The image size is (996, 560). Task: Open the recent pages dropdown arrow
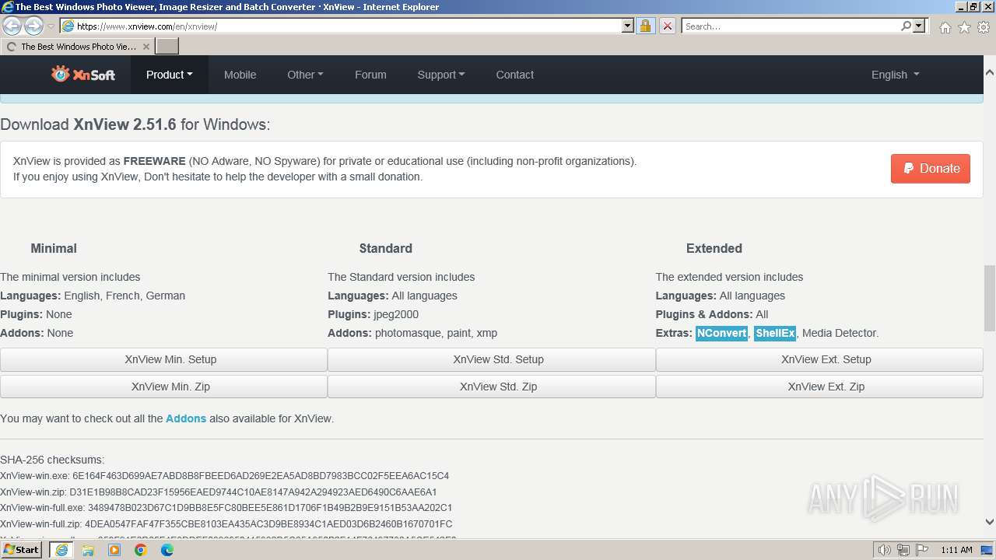[51, 26]
